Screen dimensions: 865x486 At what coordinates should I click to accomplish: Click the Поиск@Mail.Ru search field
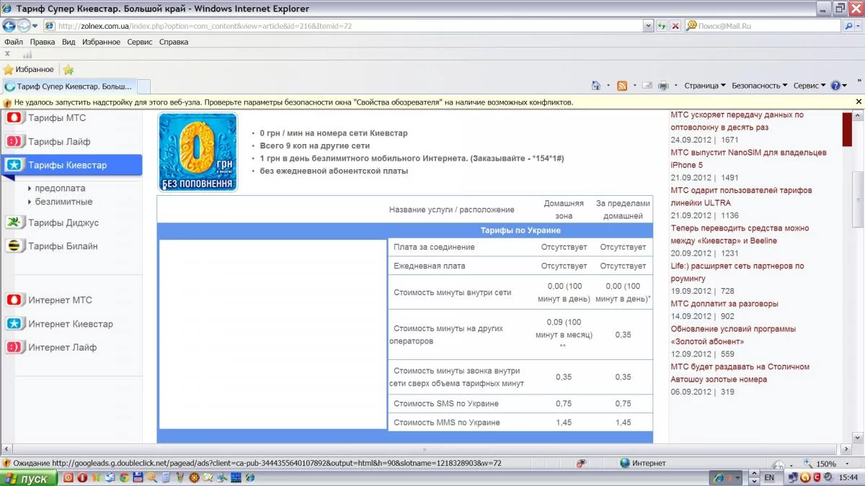[x=764, y=26]
